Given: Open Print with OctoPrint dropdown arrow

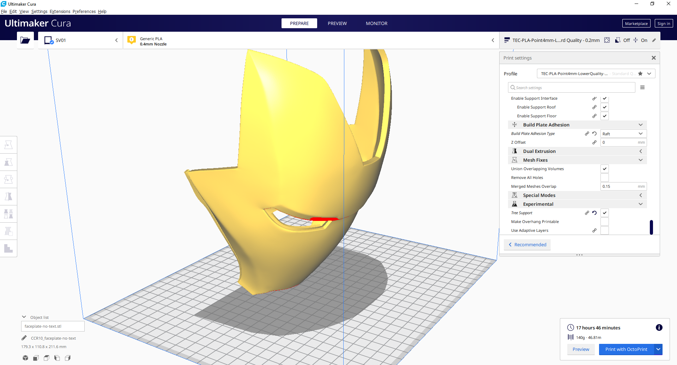Looking at the screenshot, I should coord(658,349).
